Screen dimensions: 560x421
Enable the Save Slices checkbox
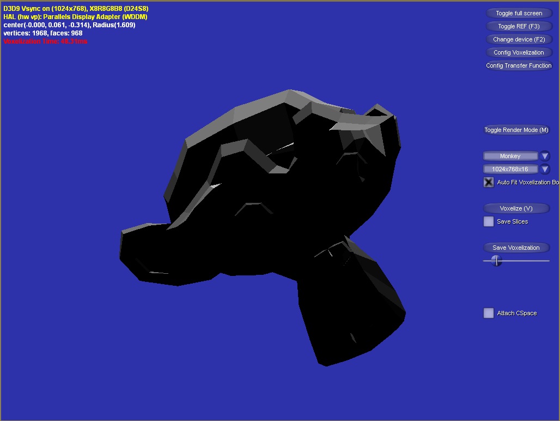[x=489, y=221]
